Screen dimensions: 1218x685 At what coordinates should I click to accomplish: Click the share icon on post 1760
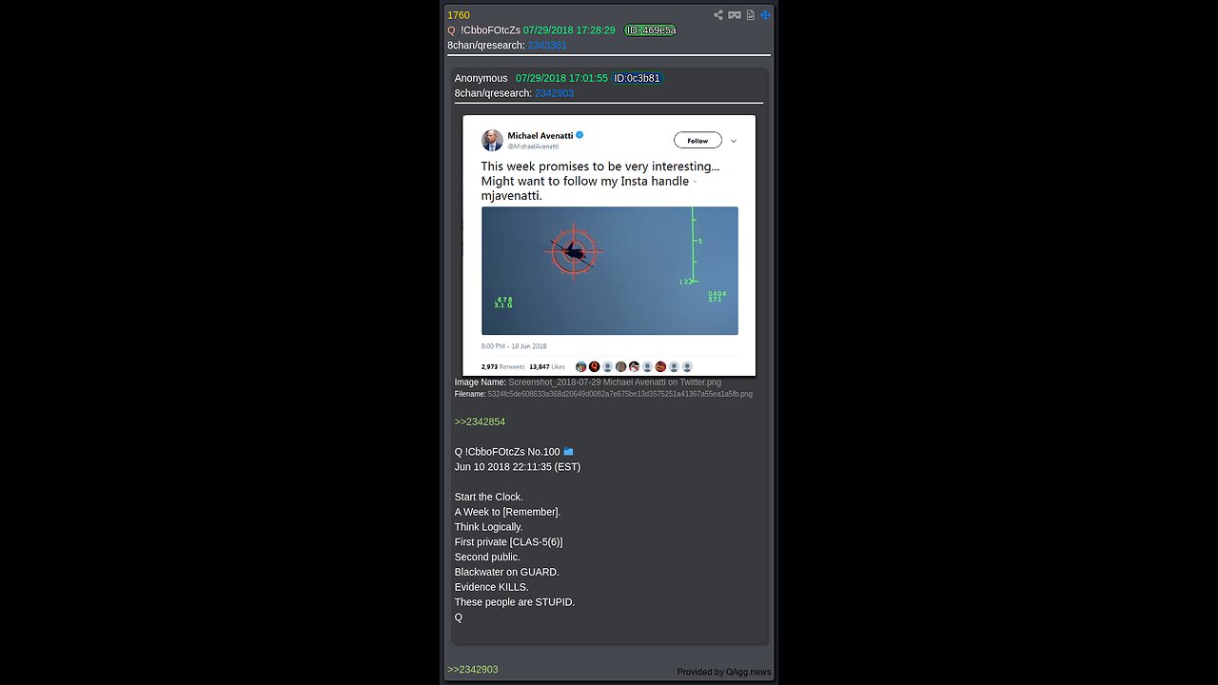pos(718,15)
